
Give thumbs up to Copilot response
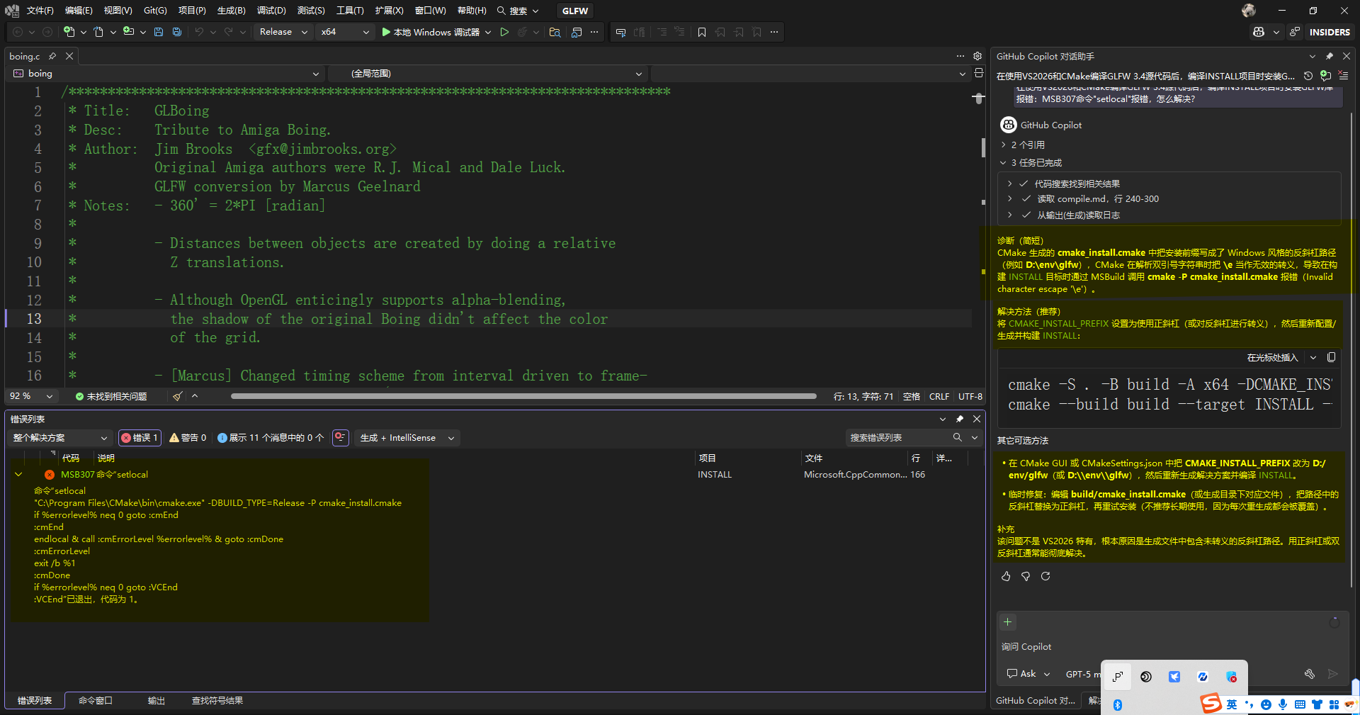click(1006, 576)
